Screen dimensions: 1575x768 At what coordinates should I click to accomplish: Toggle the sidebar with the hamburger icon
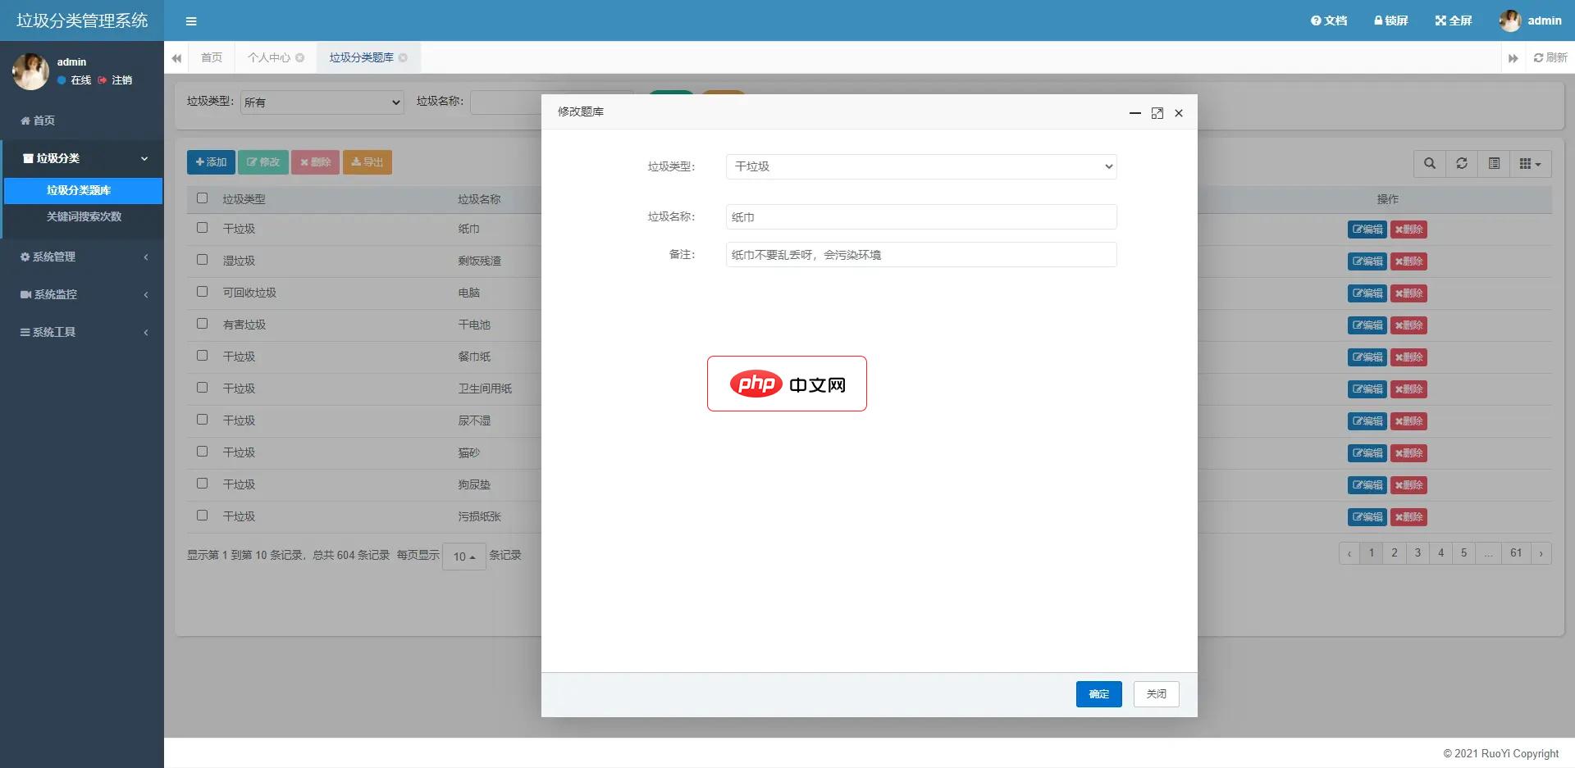(x=191, y=20)
